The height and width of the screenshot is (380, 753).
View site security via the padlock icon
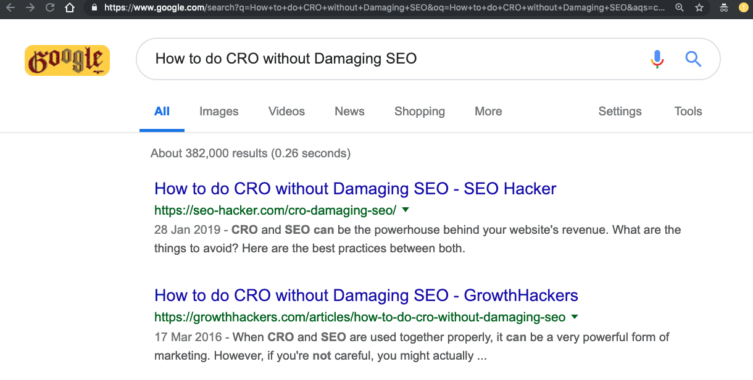[x=94, y=8]
